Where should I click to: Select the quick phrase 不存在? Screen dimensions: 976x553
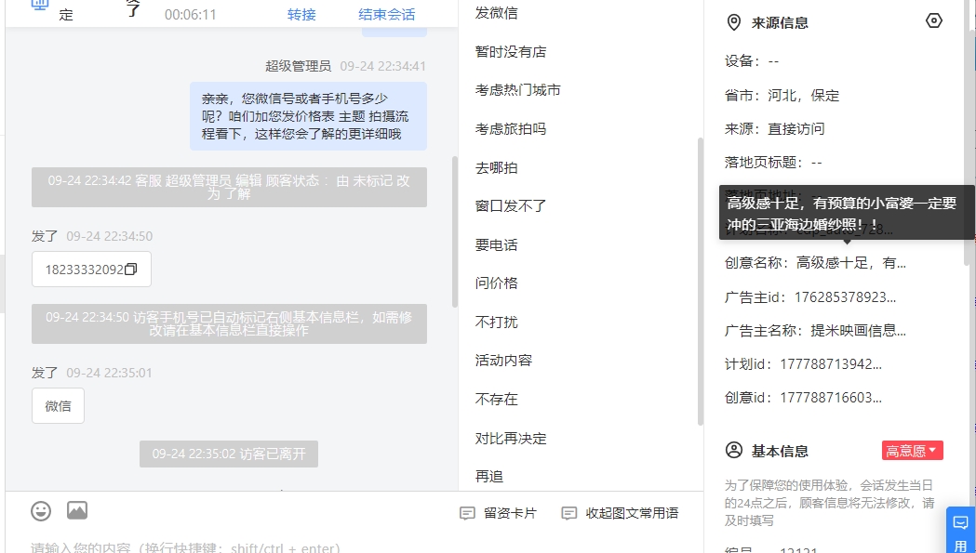(496, 399)
